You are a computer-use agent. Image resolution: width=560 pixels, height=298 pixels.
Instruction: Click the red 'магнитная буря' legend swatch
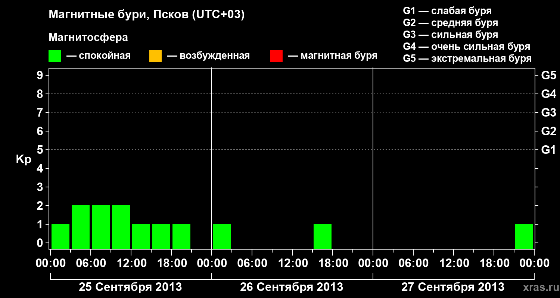[x=276, y=56]
